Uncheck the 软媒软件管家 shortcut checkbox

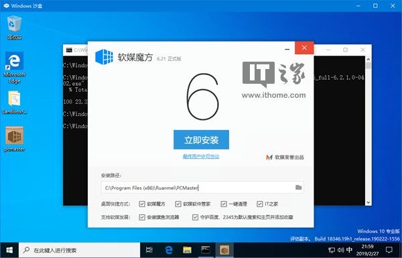[x=178, y=204]
